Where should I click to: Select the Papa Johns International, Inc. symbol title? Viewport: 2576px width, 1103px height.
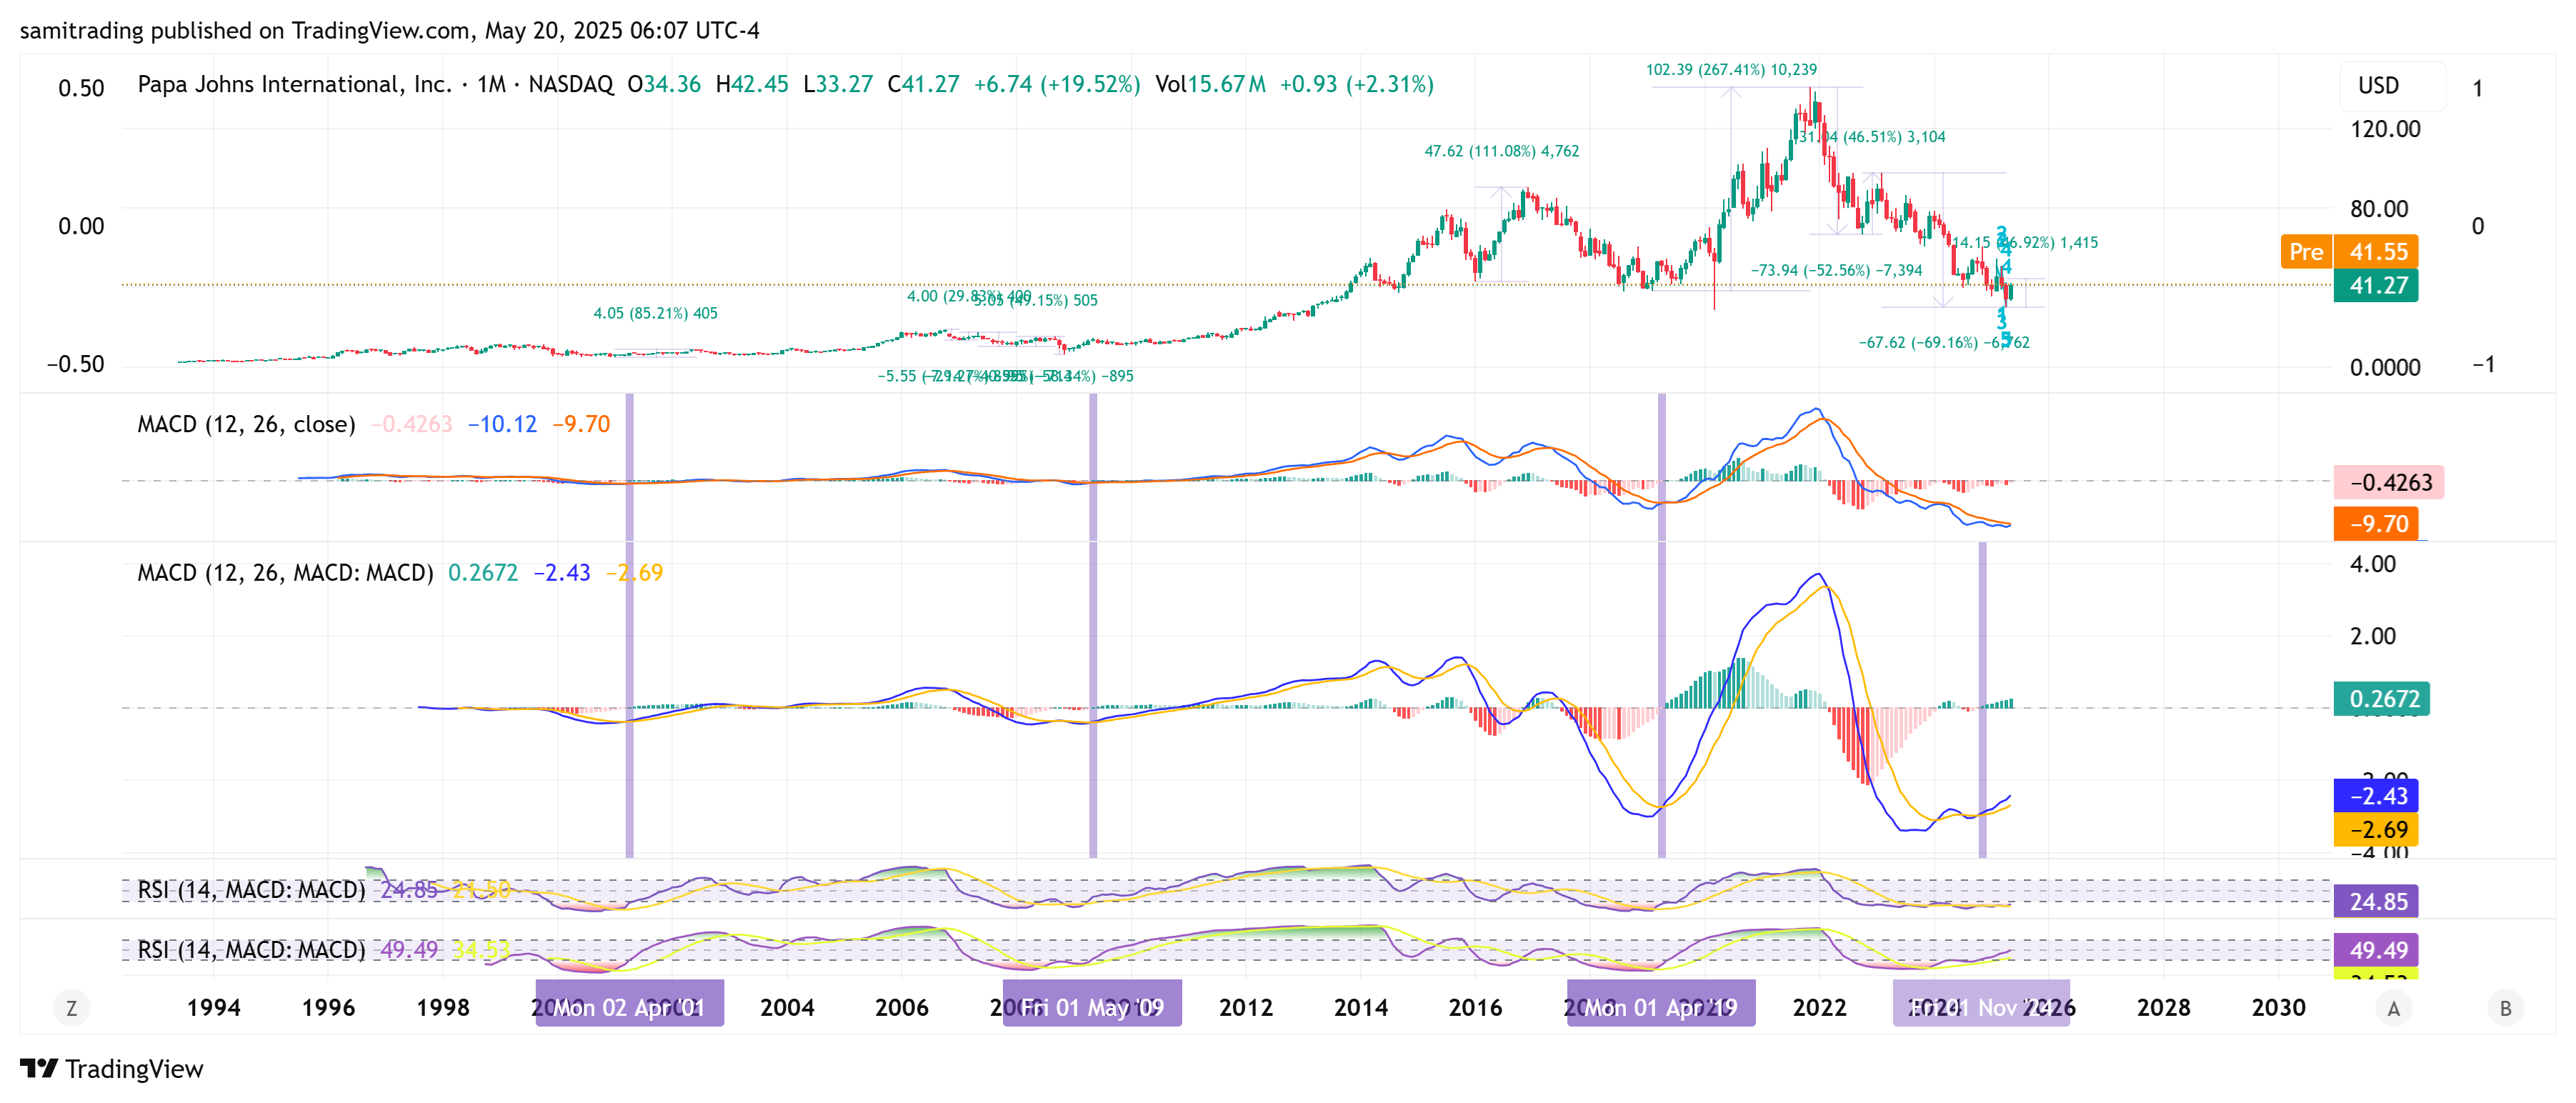295,84
